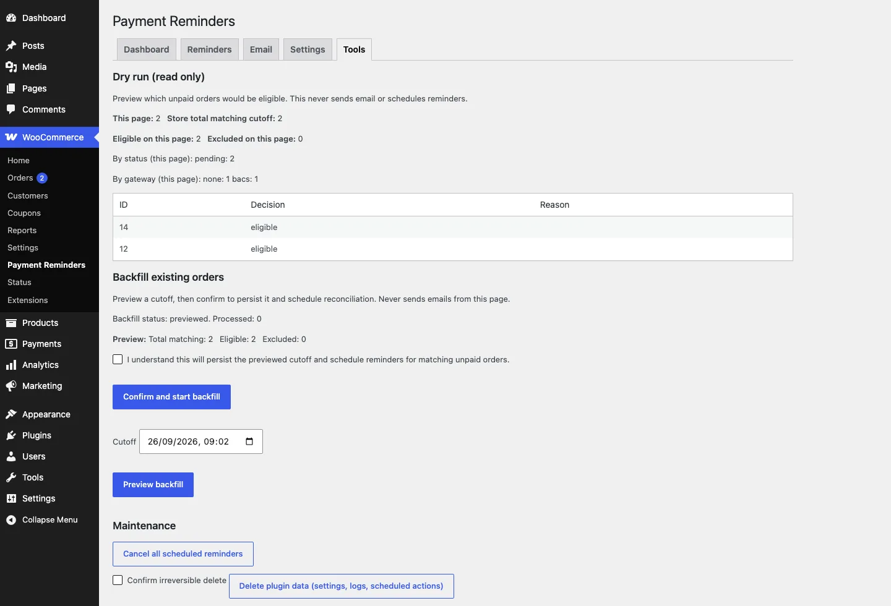The image size is (891, 606).
Task: Click 'Store total matching cutoff: 2' text
Action: tap(225, 118)
